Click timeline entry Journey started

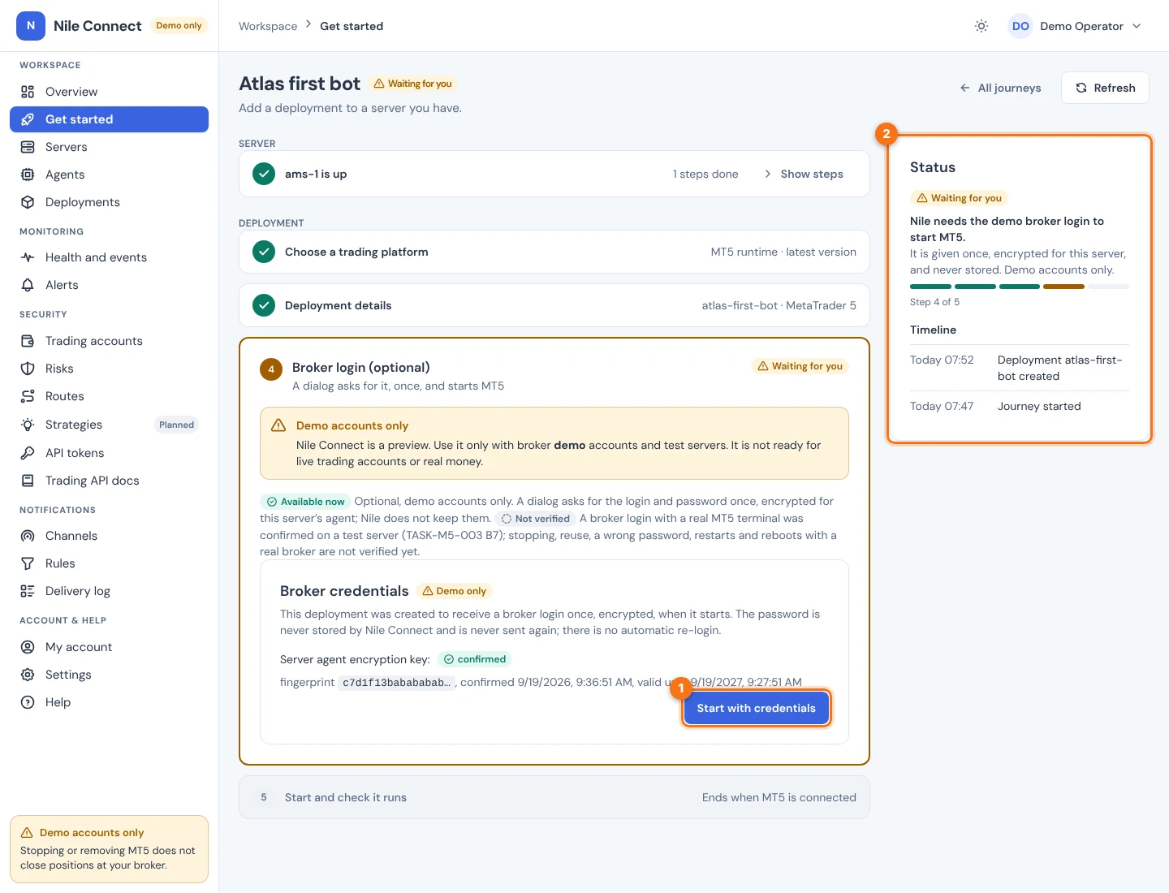coord(1020,406)
